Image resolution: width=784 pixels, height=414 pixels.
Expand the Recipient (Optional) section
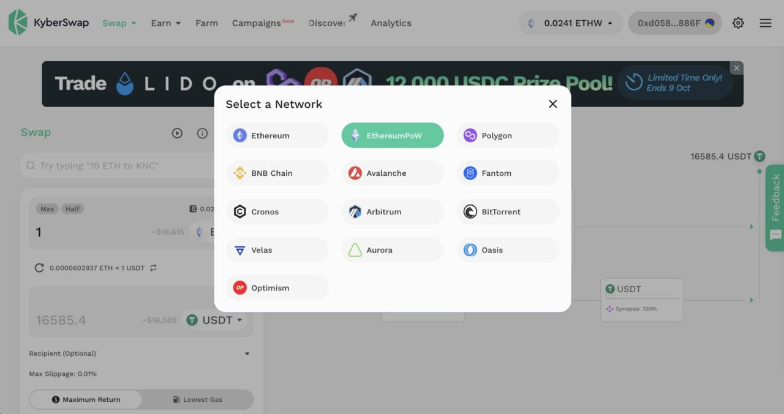pos(141,353)
